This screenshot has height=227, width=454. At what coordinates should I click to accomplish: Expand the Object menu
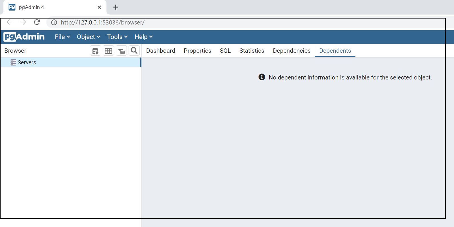[88, 37]
